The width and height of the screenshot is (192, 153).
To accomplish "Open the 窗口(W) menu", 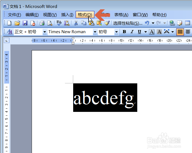I will [x=140, y=15].
